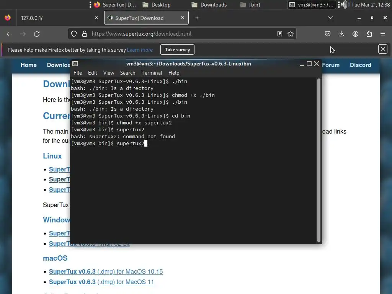The image size is (392, 294).
Task: Click the 'cd bin' command line
Action: click(131, 116)
